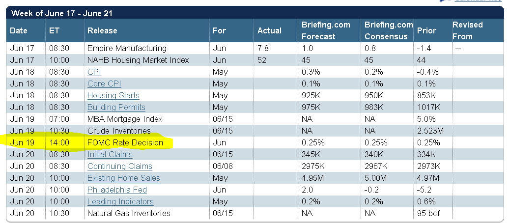Click the Date column header
This screenshot has width=510, height=223.
click(x=19, y=30)
